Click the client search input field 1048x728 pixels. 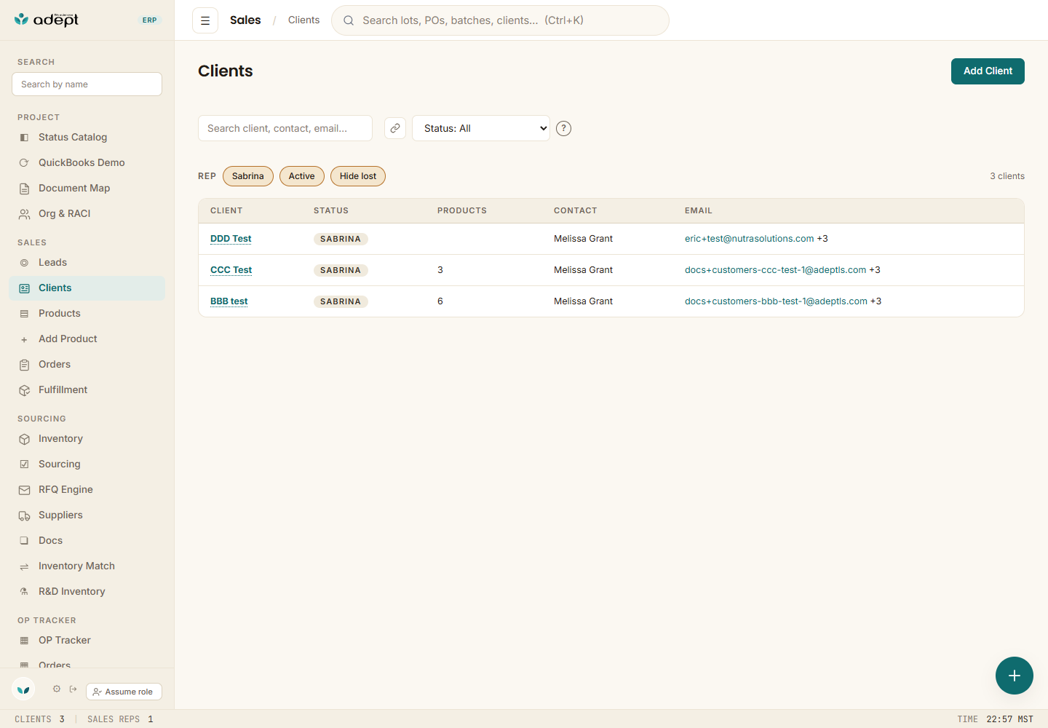pos(285,128)
